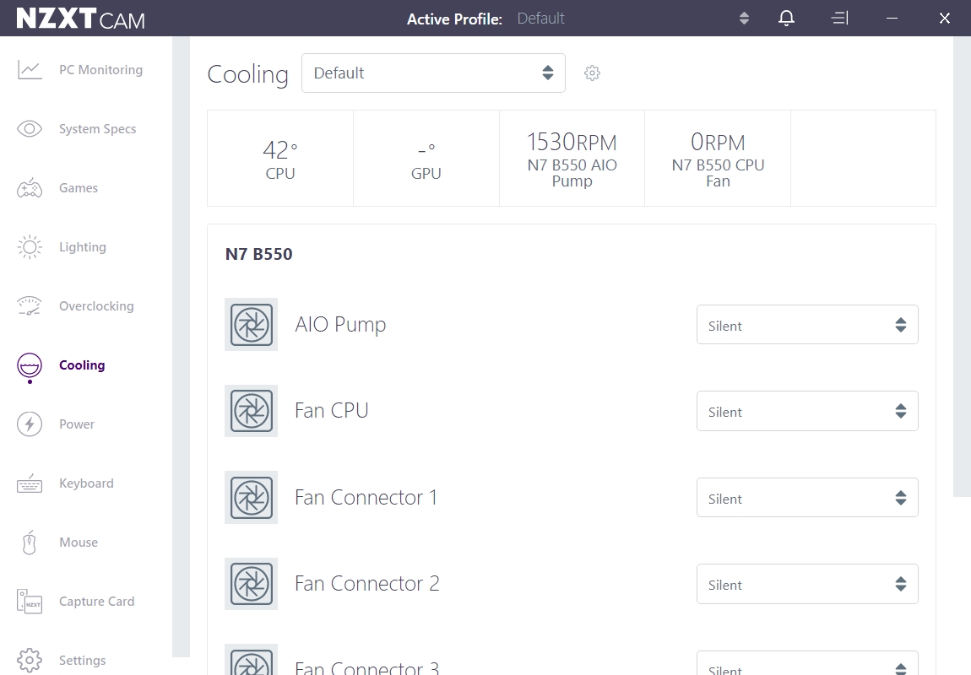Viewport: 971px width, 675px height.
Task: Click the Fan CPU fan icon
Action: (252, 411)
